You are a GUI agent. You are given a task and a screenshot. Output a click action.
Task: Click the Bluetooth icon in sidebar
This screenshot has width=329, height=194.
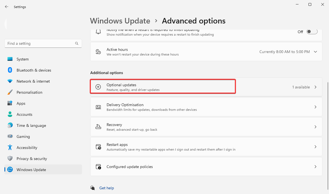tap(10, 70)
